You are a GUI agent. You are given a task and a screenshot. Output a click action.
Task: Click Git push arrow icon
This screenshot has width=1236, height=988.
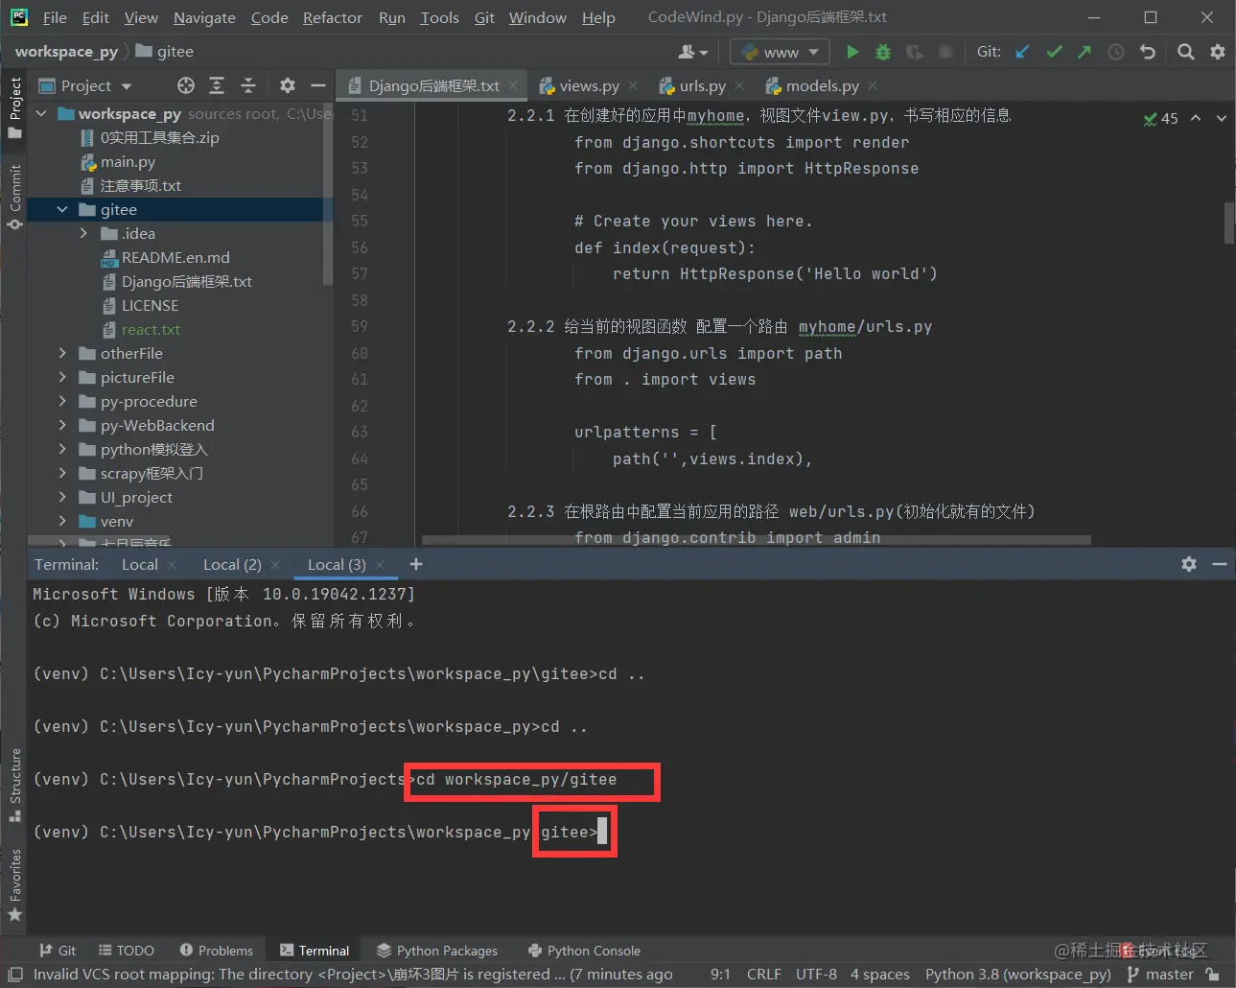1084,52
